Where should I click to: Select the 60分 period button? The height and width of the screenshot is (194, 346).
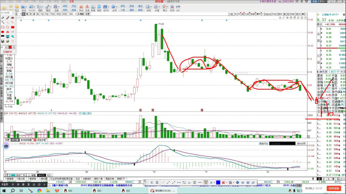[64, 14]
